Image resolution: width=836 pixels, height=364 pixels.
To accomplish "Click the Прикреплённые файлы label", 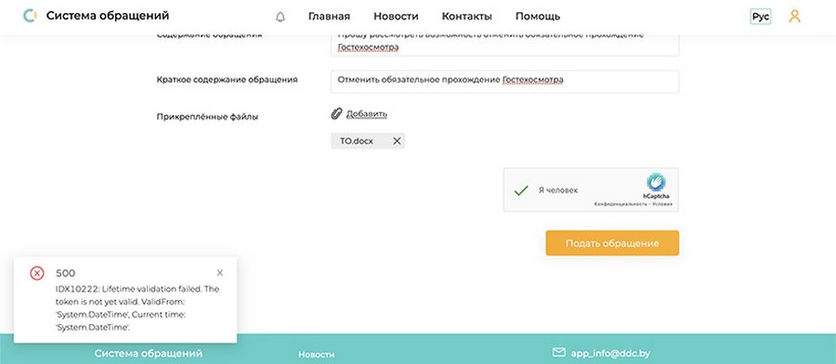I will click(207, 117).
